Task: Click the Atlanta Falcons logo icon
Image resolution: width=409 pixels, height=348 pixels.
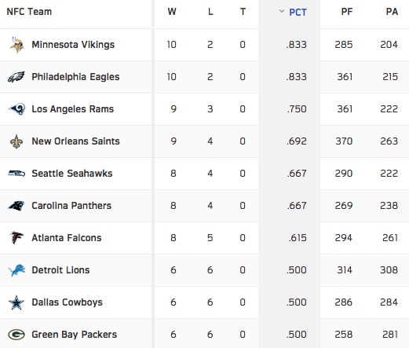Action: pos(16,238)
